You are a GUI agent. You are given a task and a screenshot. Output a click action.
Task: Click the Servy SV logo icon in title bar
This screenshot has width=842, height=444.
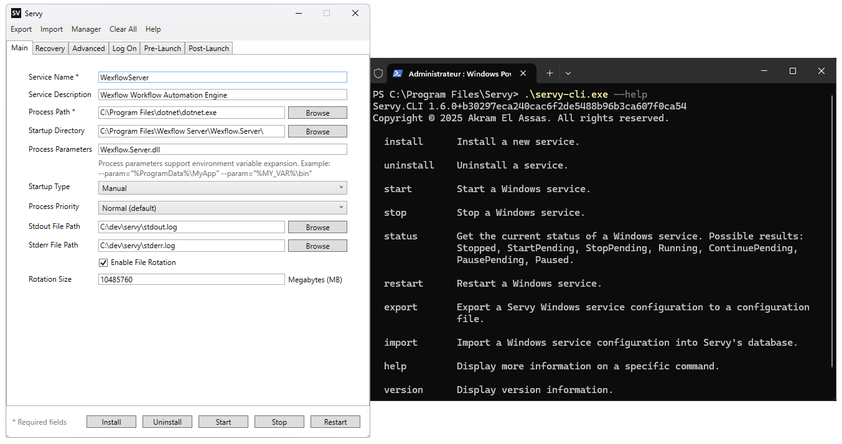point(16,13)
